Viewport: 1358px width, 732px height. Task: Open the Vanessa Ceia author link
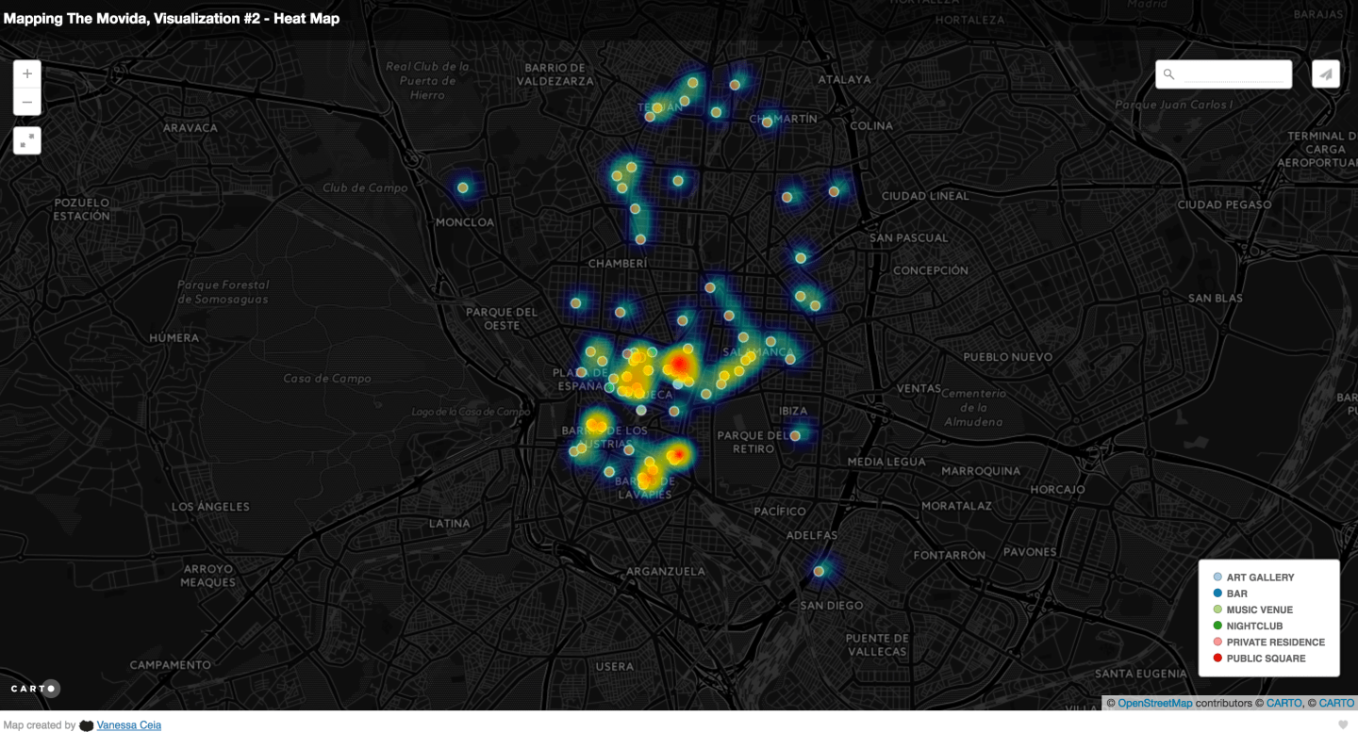129,725
